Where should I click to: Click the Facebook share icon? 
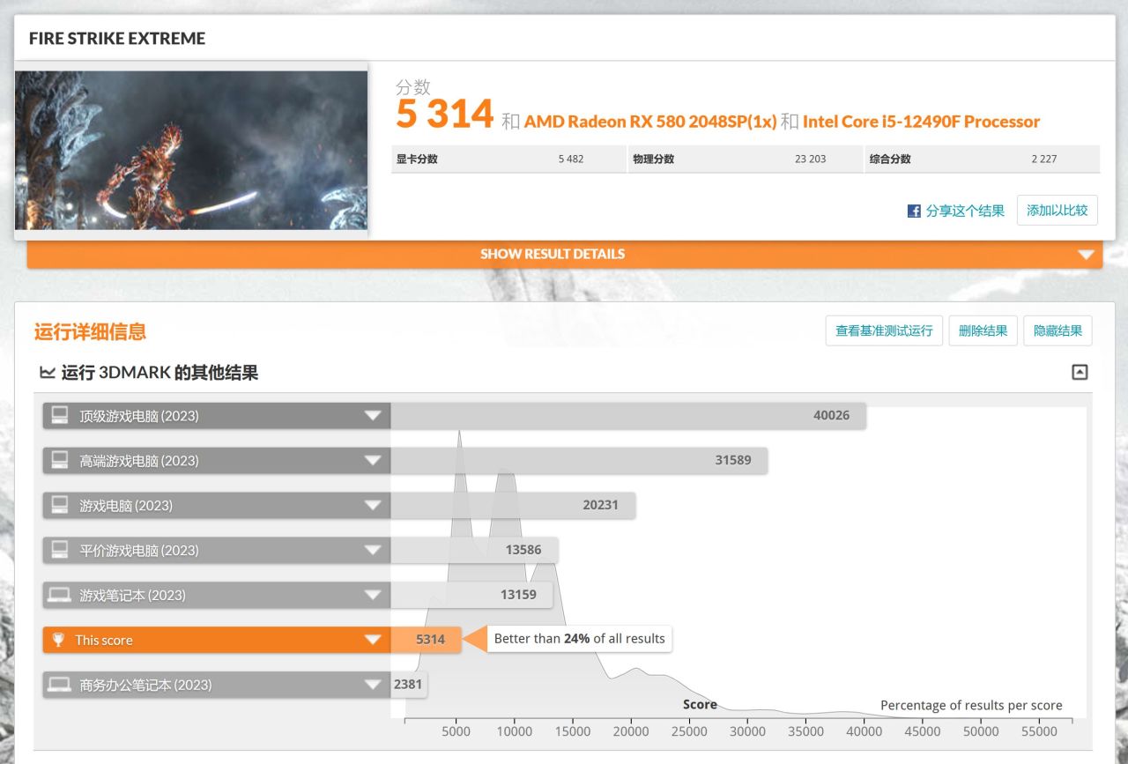(914, 211)
